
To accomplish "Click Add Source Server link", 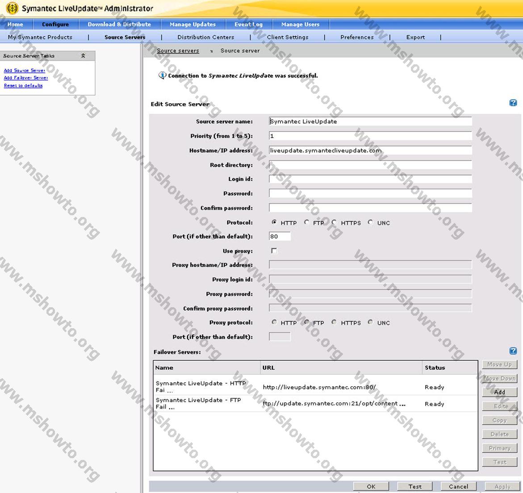I will point(25,71).
